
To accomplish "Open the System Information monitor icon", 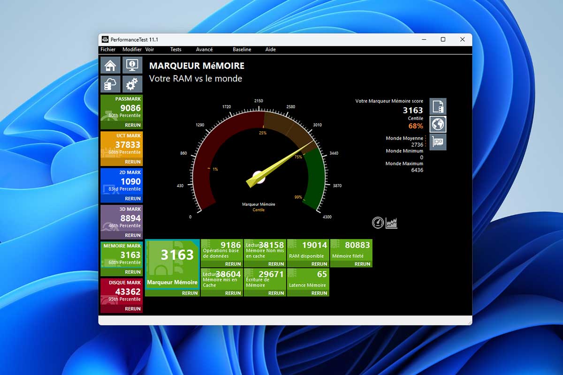I will point(132,65).
